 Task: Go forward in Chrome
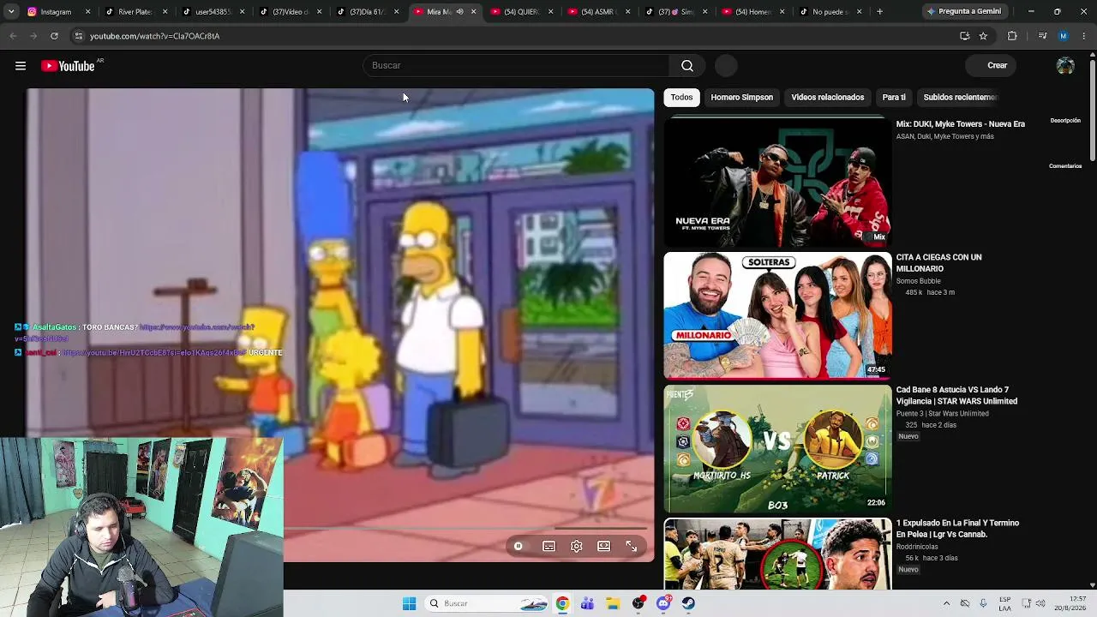(x=33, y=36)
